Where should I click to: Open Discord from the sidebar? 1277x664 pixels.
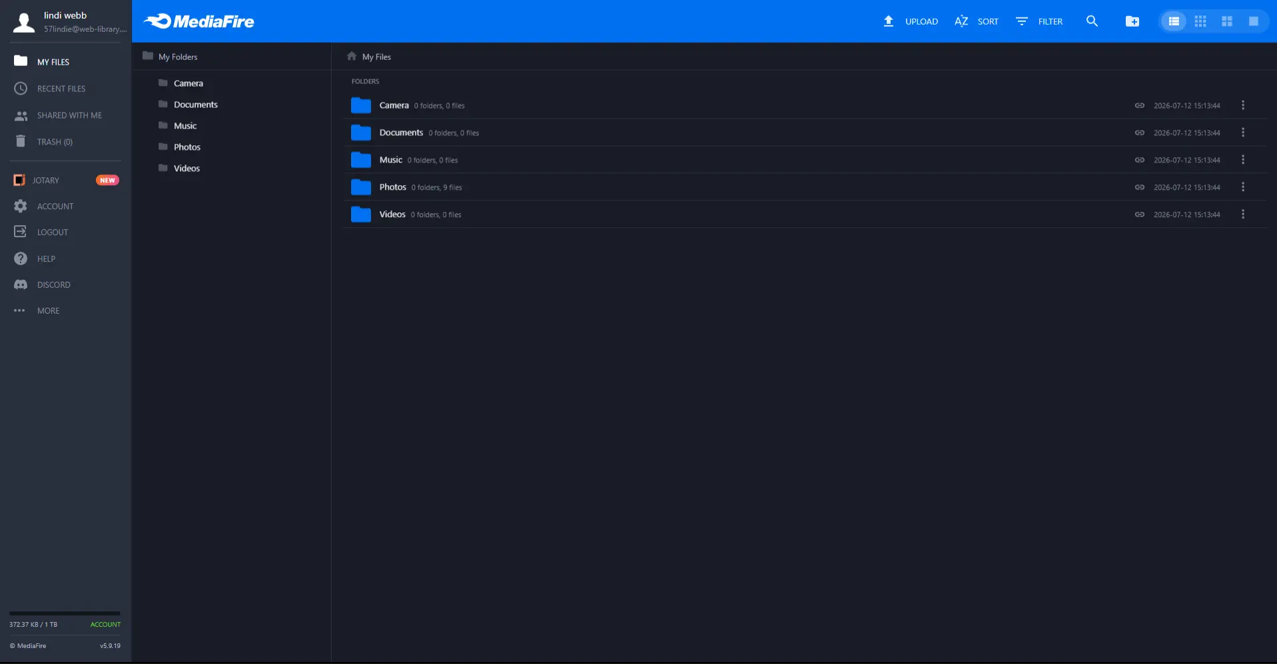(43, 284)
